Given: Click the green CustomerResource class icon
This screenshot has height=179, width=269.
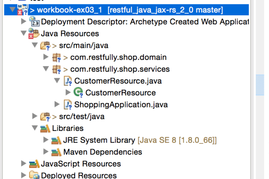Looking at the screenshot, I should pyautogui.click(x=79, y=93).
